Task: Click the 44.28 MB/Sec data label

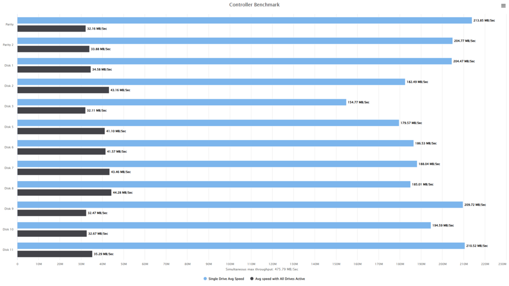Action: [x=123, y=192]
